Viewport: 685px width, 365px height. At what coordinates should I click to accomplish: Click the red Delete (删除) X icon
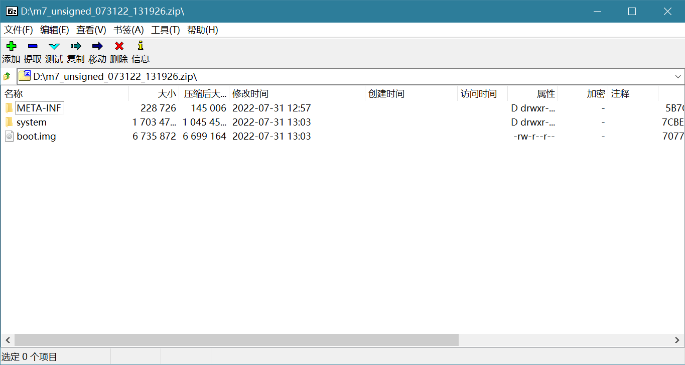coord(119,46)
